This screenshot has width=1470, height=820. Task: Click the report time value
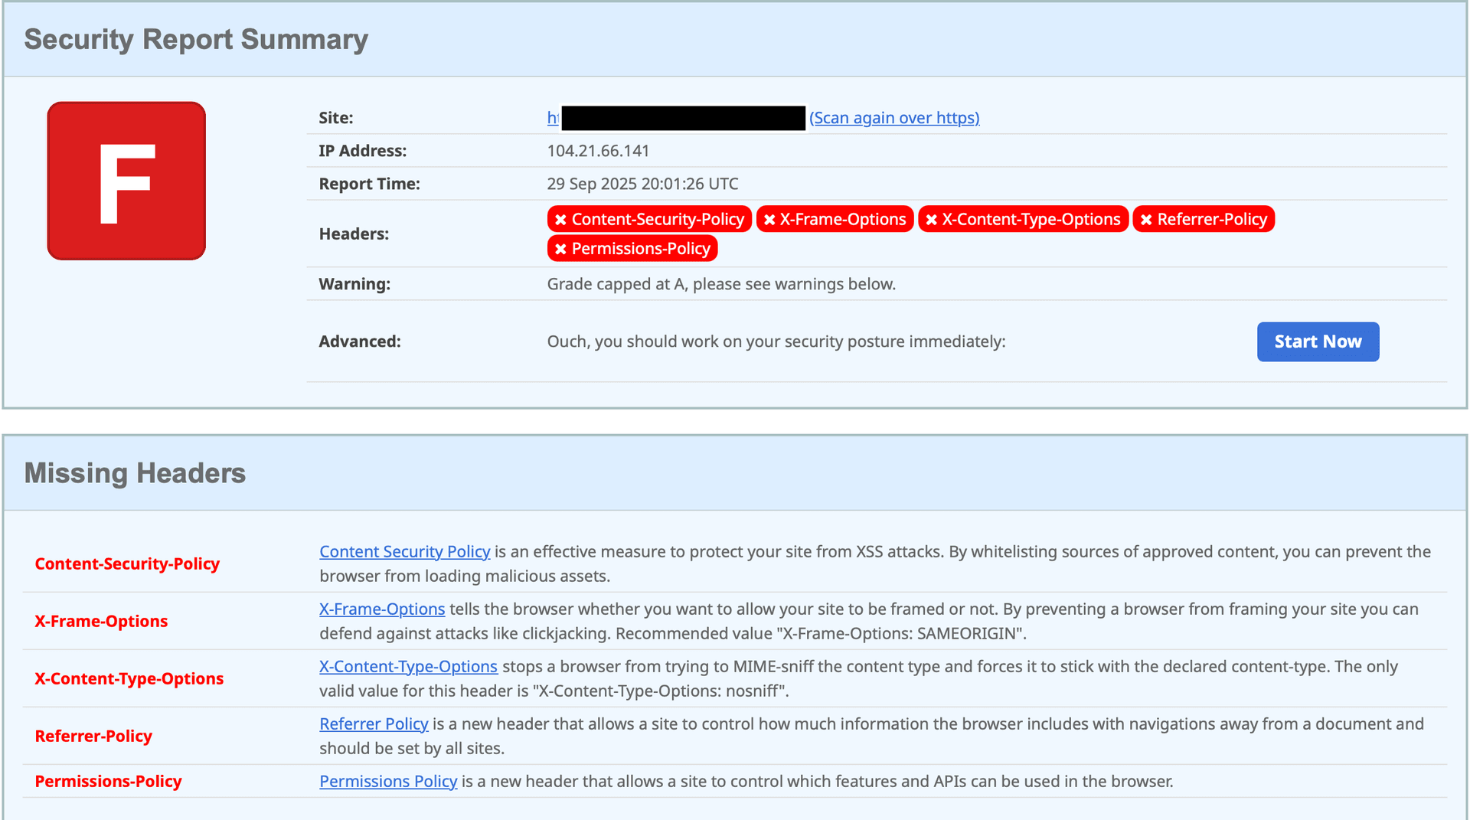642,184
